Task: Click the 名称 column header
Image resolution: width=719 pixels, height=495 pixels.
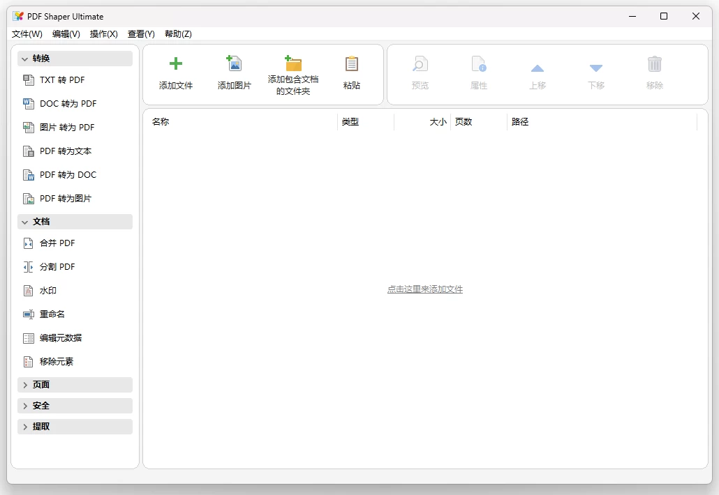Action: pos(160,121)
